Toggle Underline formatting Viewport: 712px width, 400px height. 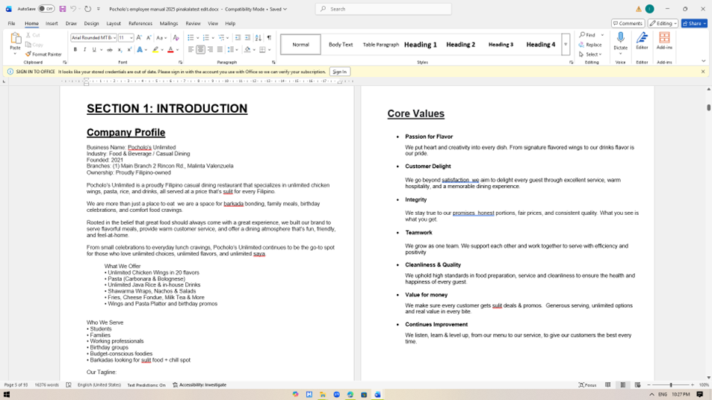pos(94,50)
